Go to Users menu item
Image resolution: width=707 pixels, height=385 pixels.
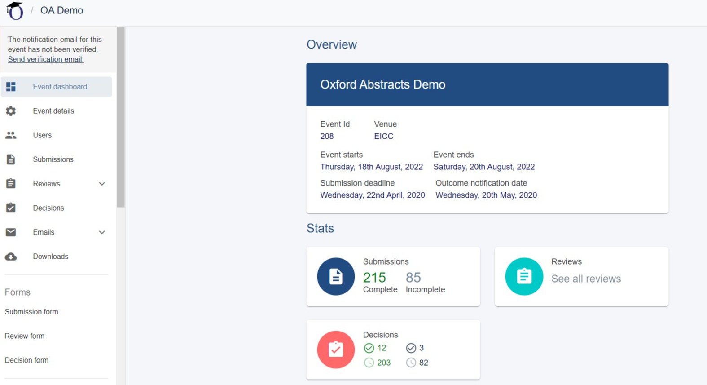tap(57, 135)
